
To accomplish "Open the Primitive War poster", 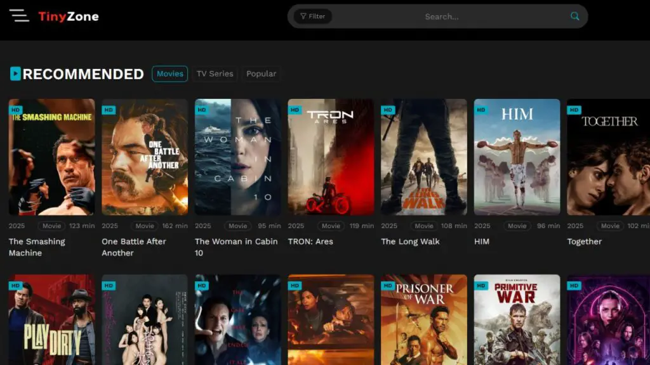I will (517, 320).
